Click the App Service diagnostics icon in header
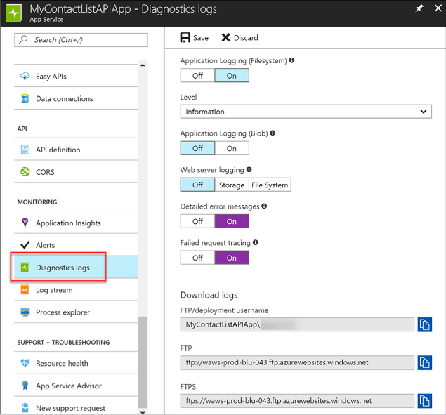 click(14, 12)
